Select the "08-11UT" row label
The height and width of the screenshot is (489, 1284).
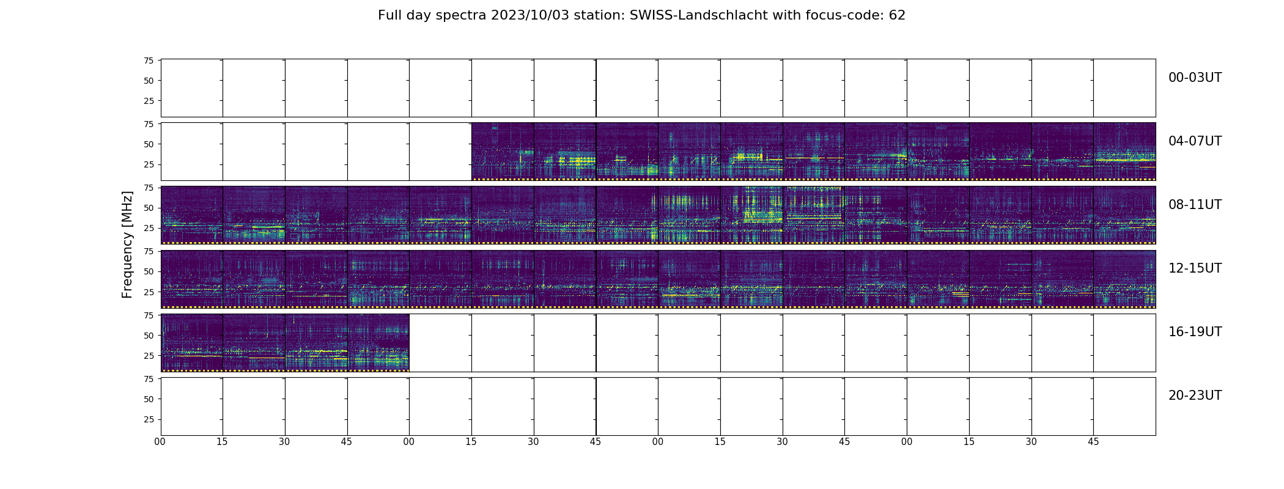[1195, 205]
